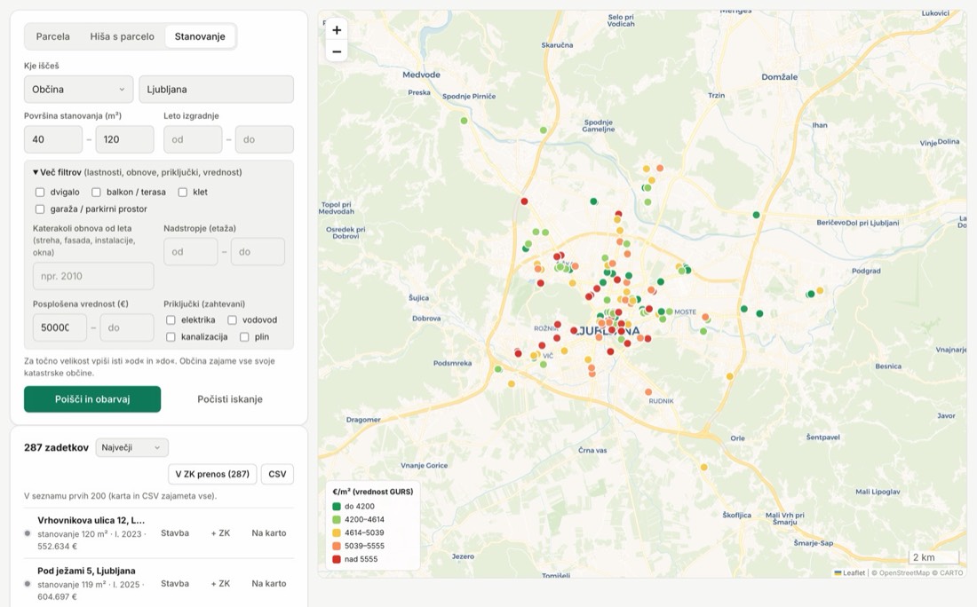
Task: Click the Nadstropje 'do' field
Action: tap(258, 251)
